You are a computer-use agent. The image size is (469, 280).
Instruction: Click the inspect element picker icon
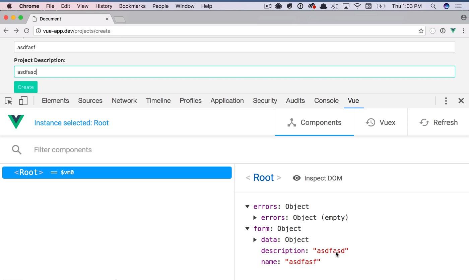(8, 101)
